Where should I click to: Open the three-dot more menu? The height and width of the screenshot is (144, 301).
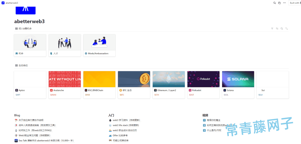point(285,3)
